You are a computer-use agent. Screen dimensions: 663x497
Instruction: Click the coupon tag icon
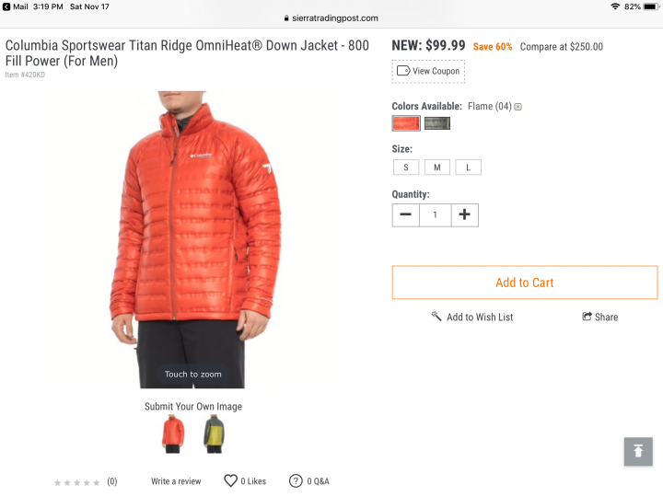click(403, 71)
